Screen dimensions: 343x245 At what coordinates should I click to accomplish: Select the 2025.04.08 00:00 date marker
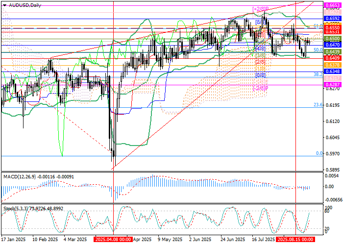(113, 239)
